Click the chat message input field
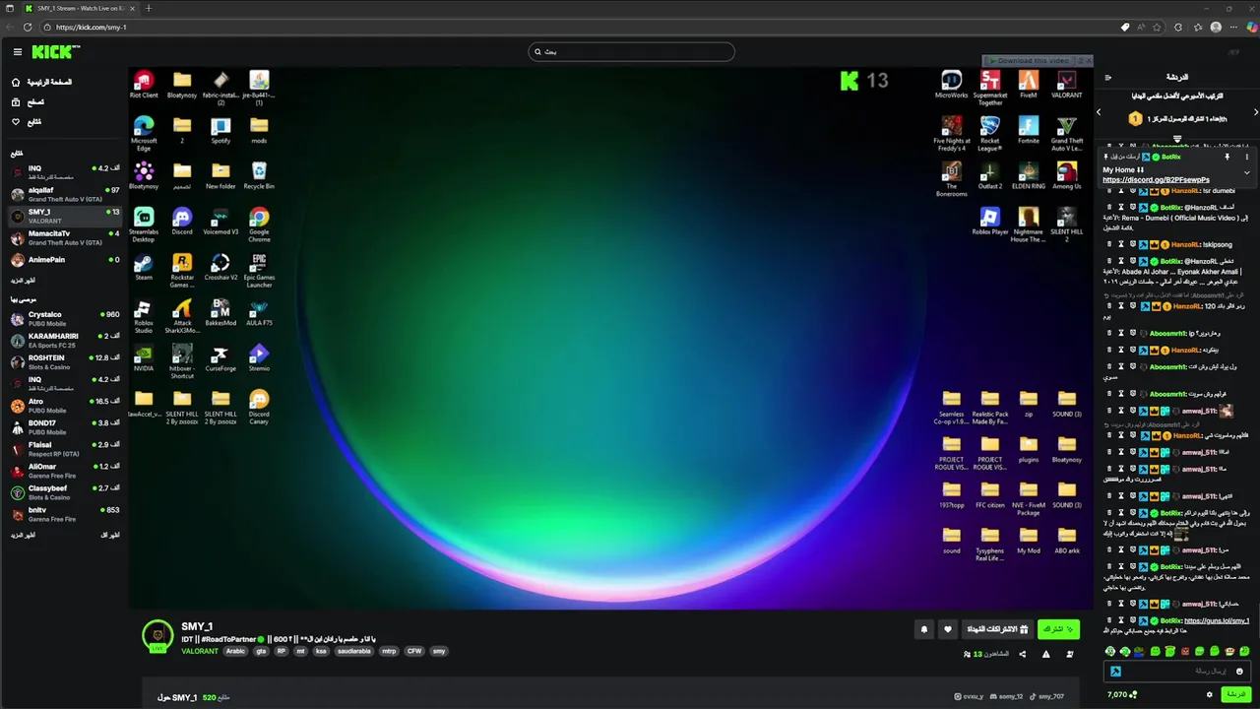This screenshot has height=709, width=1260. click(1177, 671)
